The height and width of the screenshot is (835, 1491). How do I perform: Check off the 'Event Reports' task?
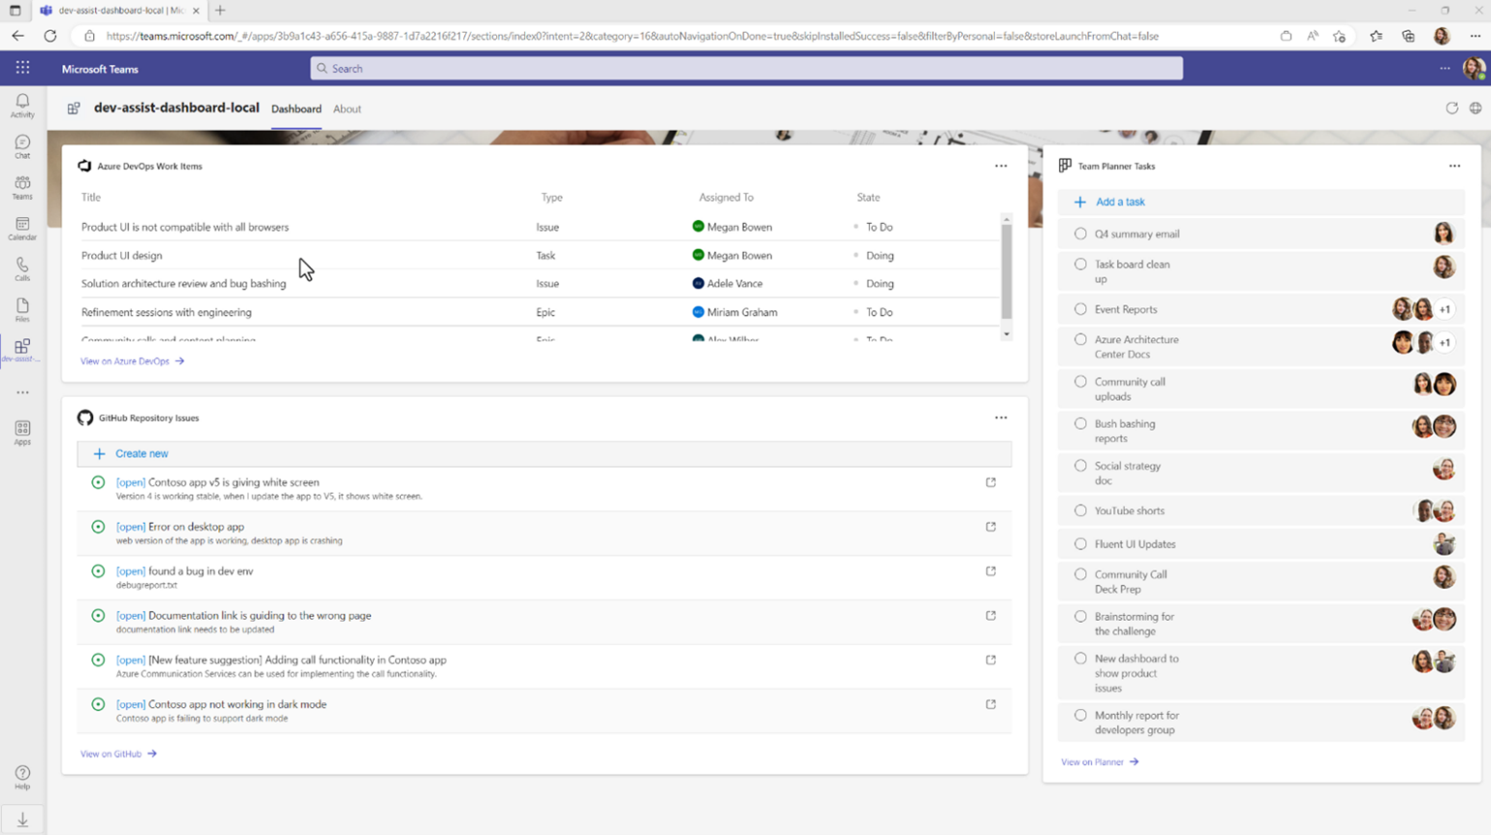1080,309
